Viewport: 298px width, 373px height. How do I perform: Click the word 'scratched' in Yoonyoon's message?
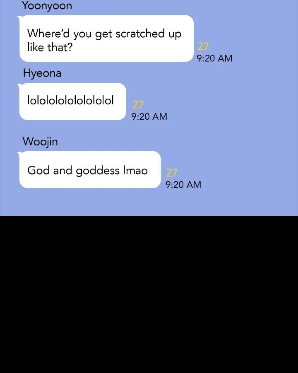tap(140, 34)
